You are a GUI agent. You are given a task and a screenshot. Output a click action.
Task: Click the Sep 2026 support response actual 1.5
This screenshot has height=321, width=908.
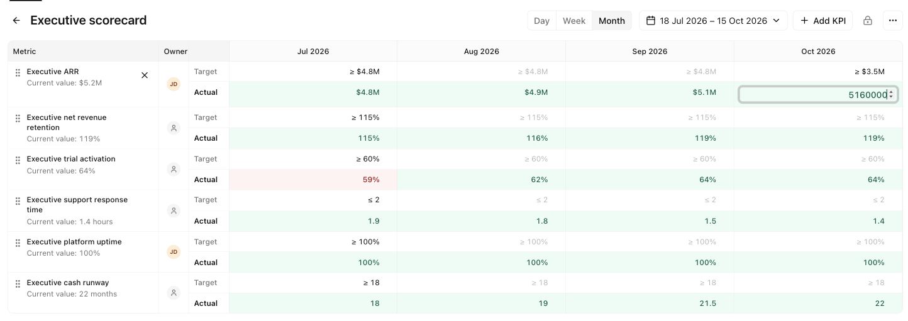pyautogui.click(x=710, y=221)
